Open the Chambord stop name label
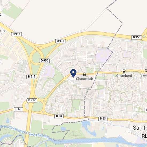This screenshot has width=147, height=147. coord(124,76)
